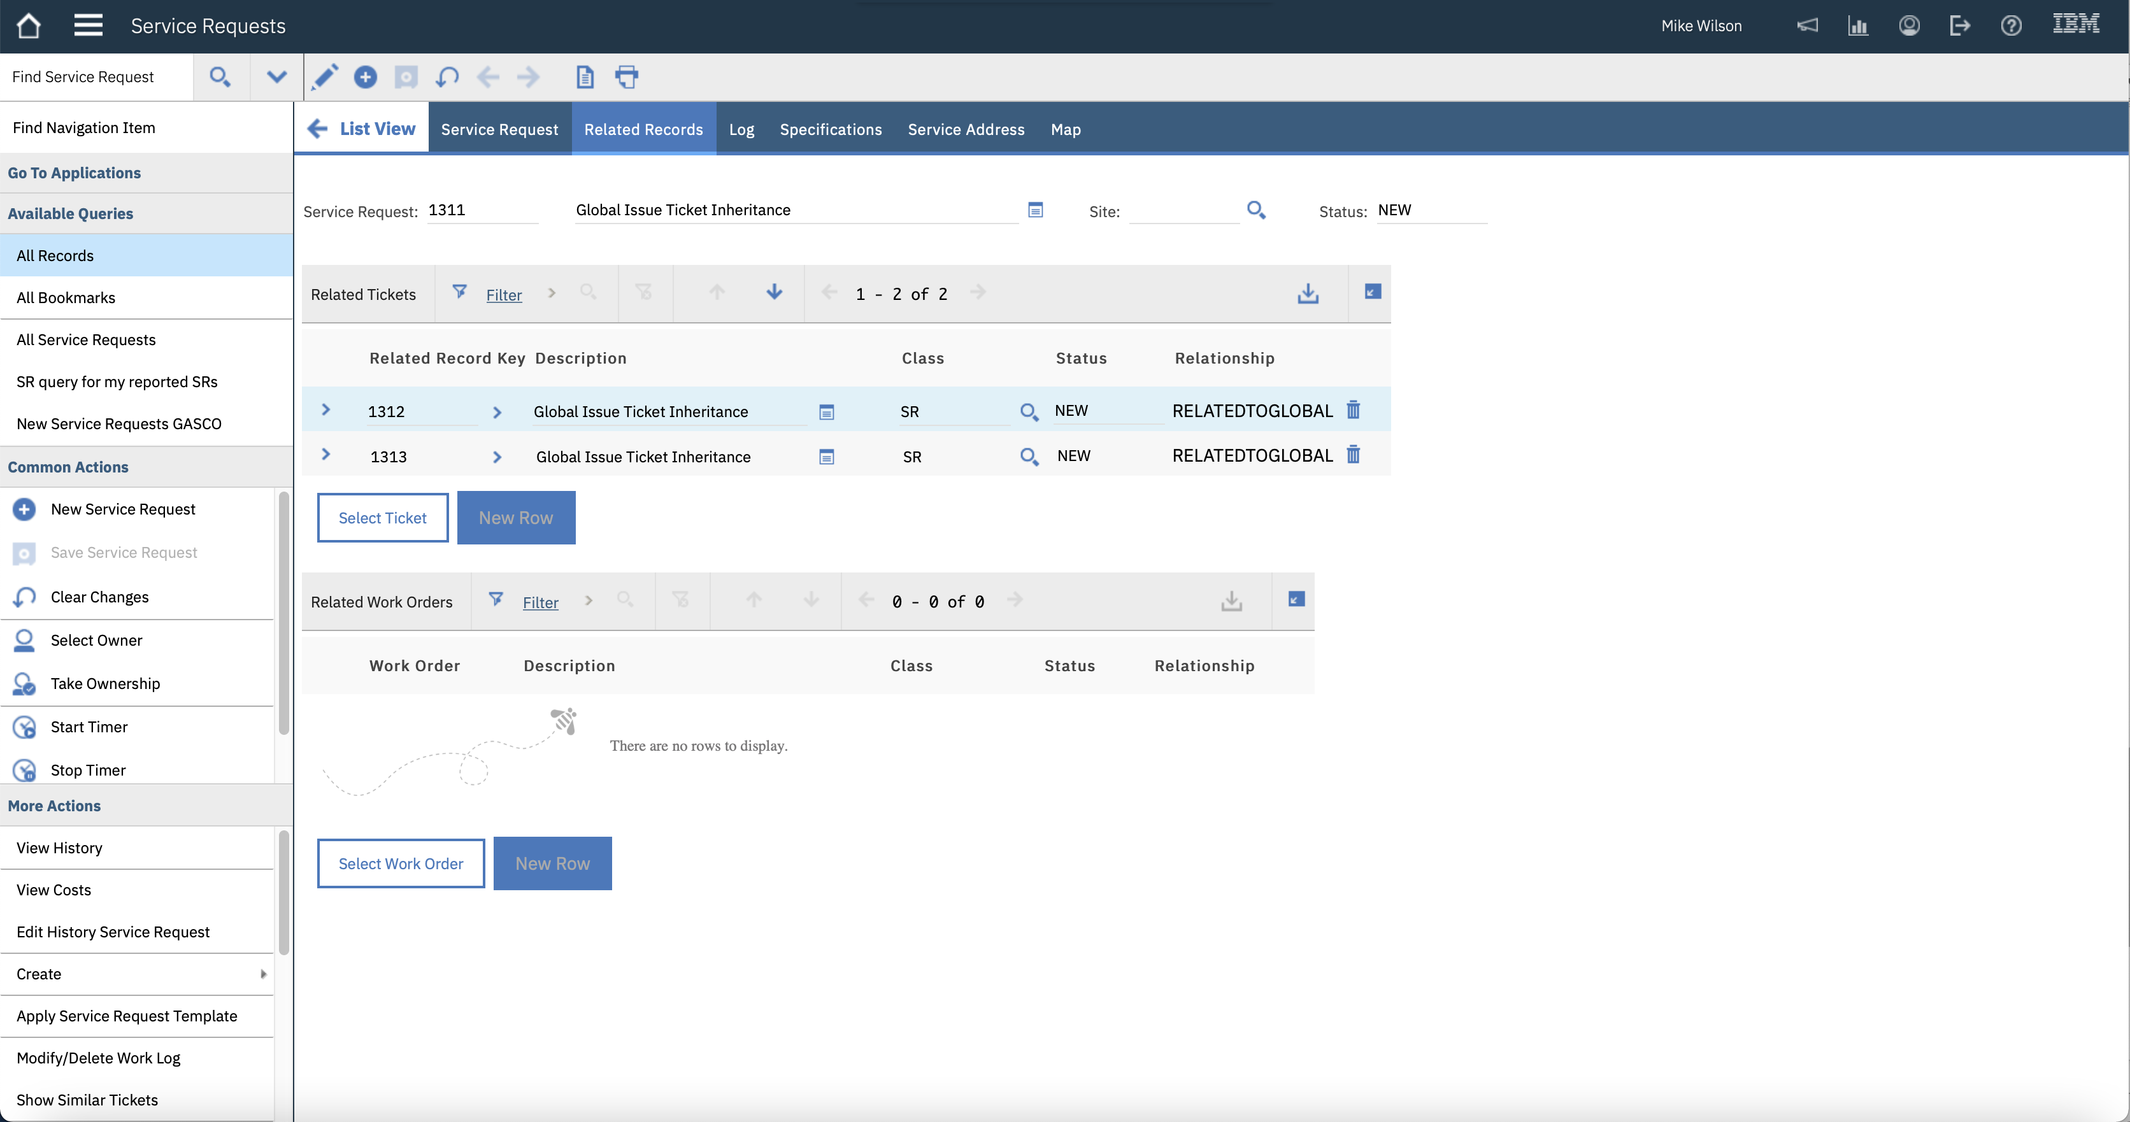Open the Create Report document icon
The height and width of the screenshot is (1122, 2130).
coord(585,77)
